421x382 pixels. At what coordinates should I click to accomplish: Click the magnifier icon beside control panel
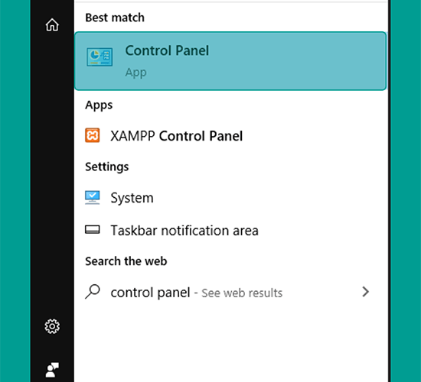click(93, 292)
